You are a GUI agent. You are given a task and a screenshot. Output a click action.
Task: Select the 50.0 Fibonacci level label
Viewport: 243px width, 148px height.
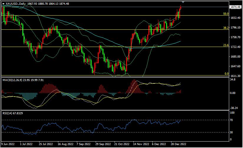click(x=226, y=14)
